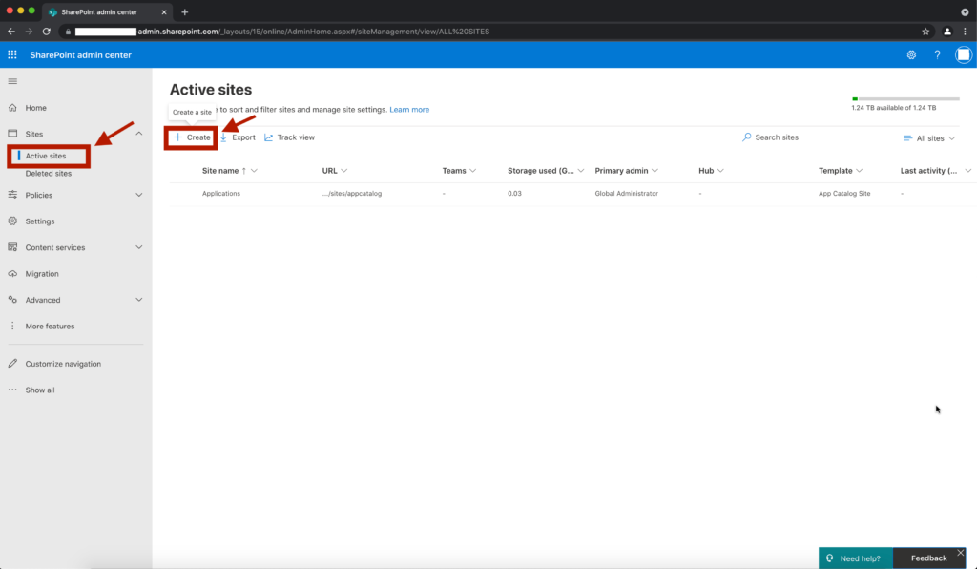Expand the Content services chevron

[139, 247]
